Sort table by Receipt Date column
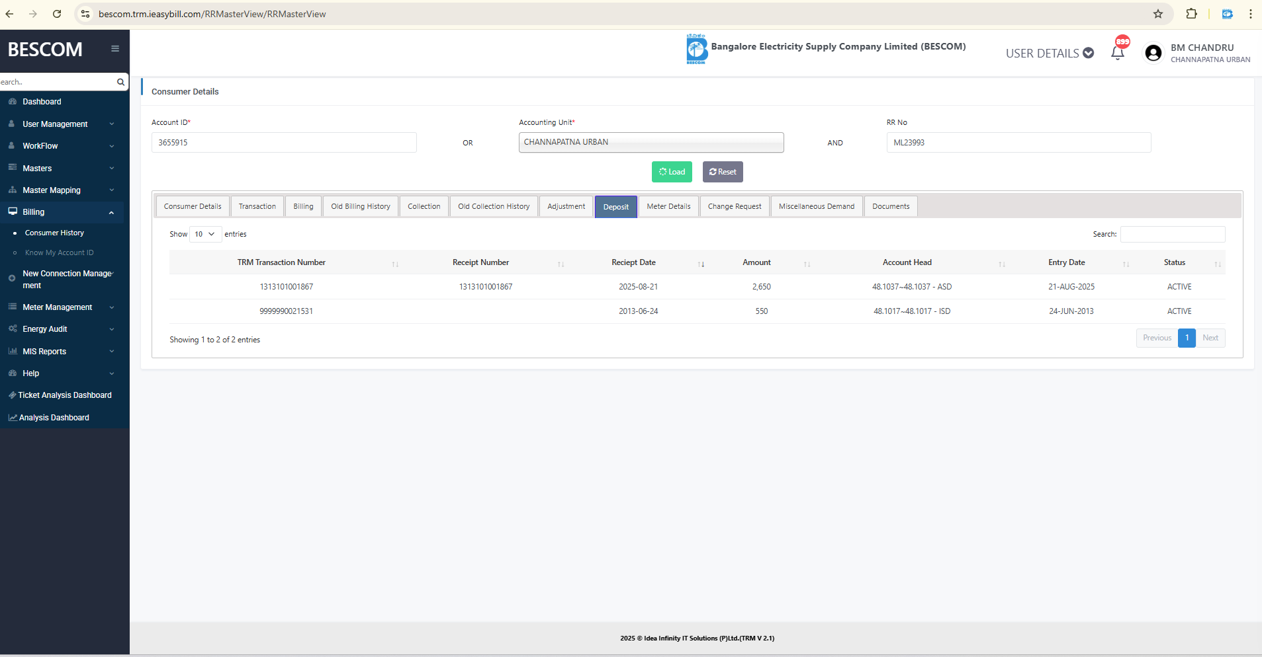This screenshot has height=657, width=1262. [633, 262]
